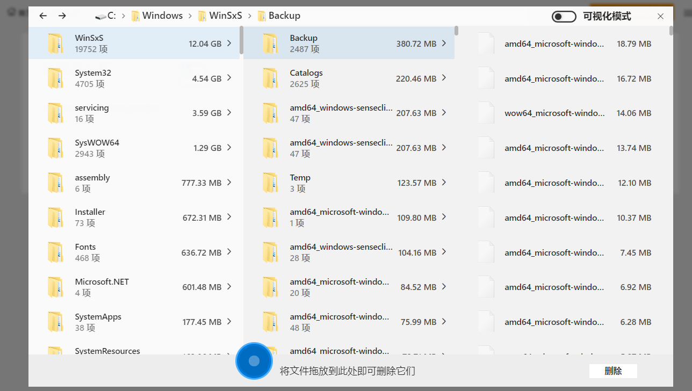Select the Fonts folder icon

point(55,252)
